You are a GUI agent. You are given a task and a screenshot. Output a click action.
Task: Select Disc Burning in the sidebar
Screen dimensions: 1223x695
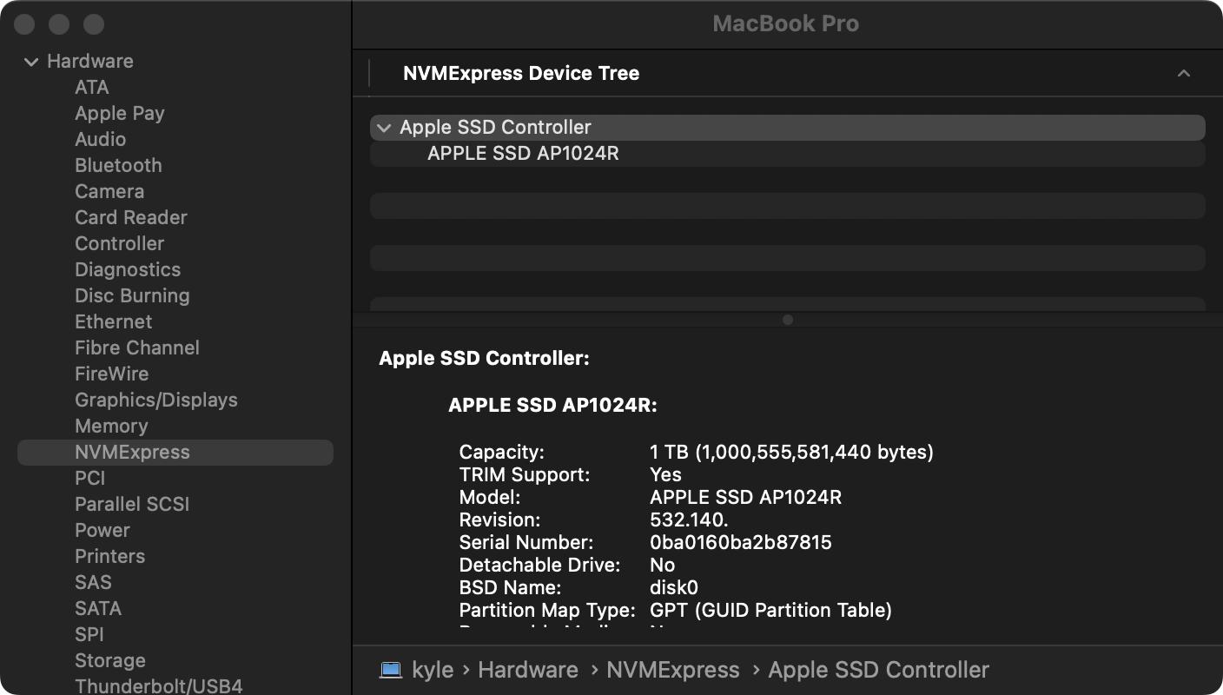(x=132, y=295)
